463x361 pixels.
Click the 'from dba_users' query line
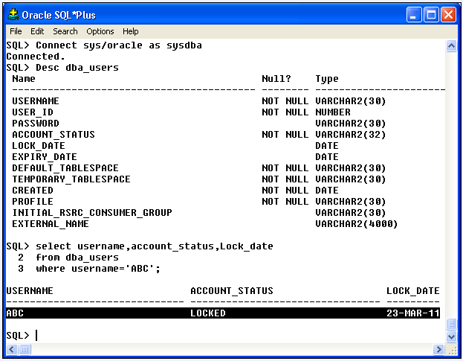tap(77, 258)
